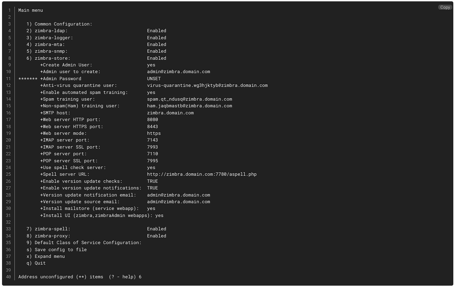Click the zimbra-ldap menu entry
Viewport: 455px width, 287px height.
pos(47,31)
